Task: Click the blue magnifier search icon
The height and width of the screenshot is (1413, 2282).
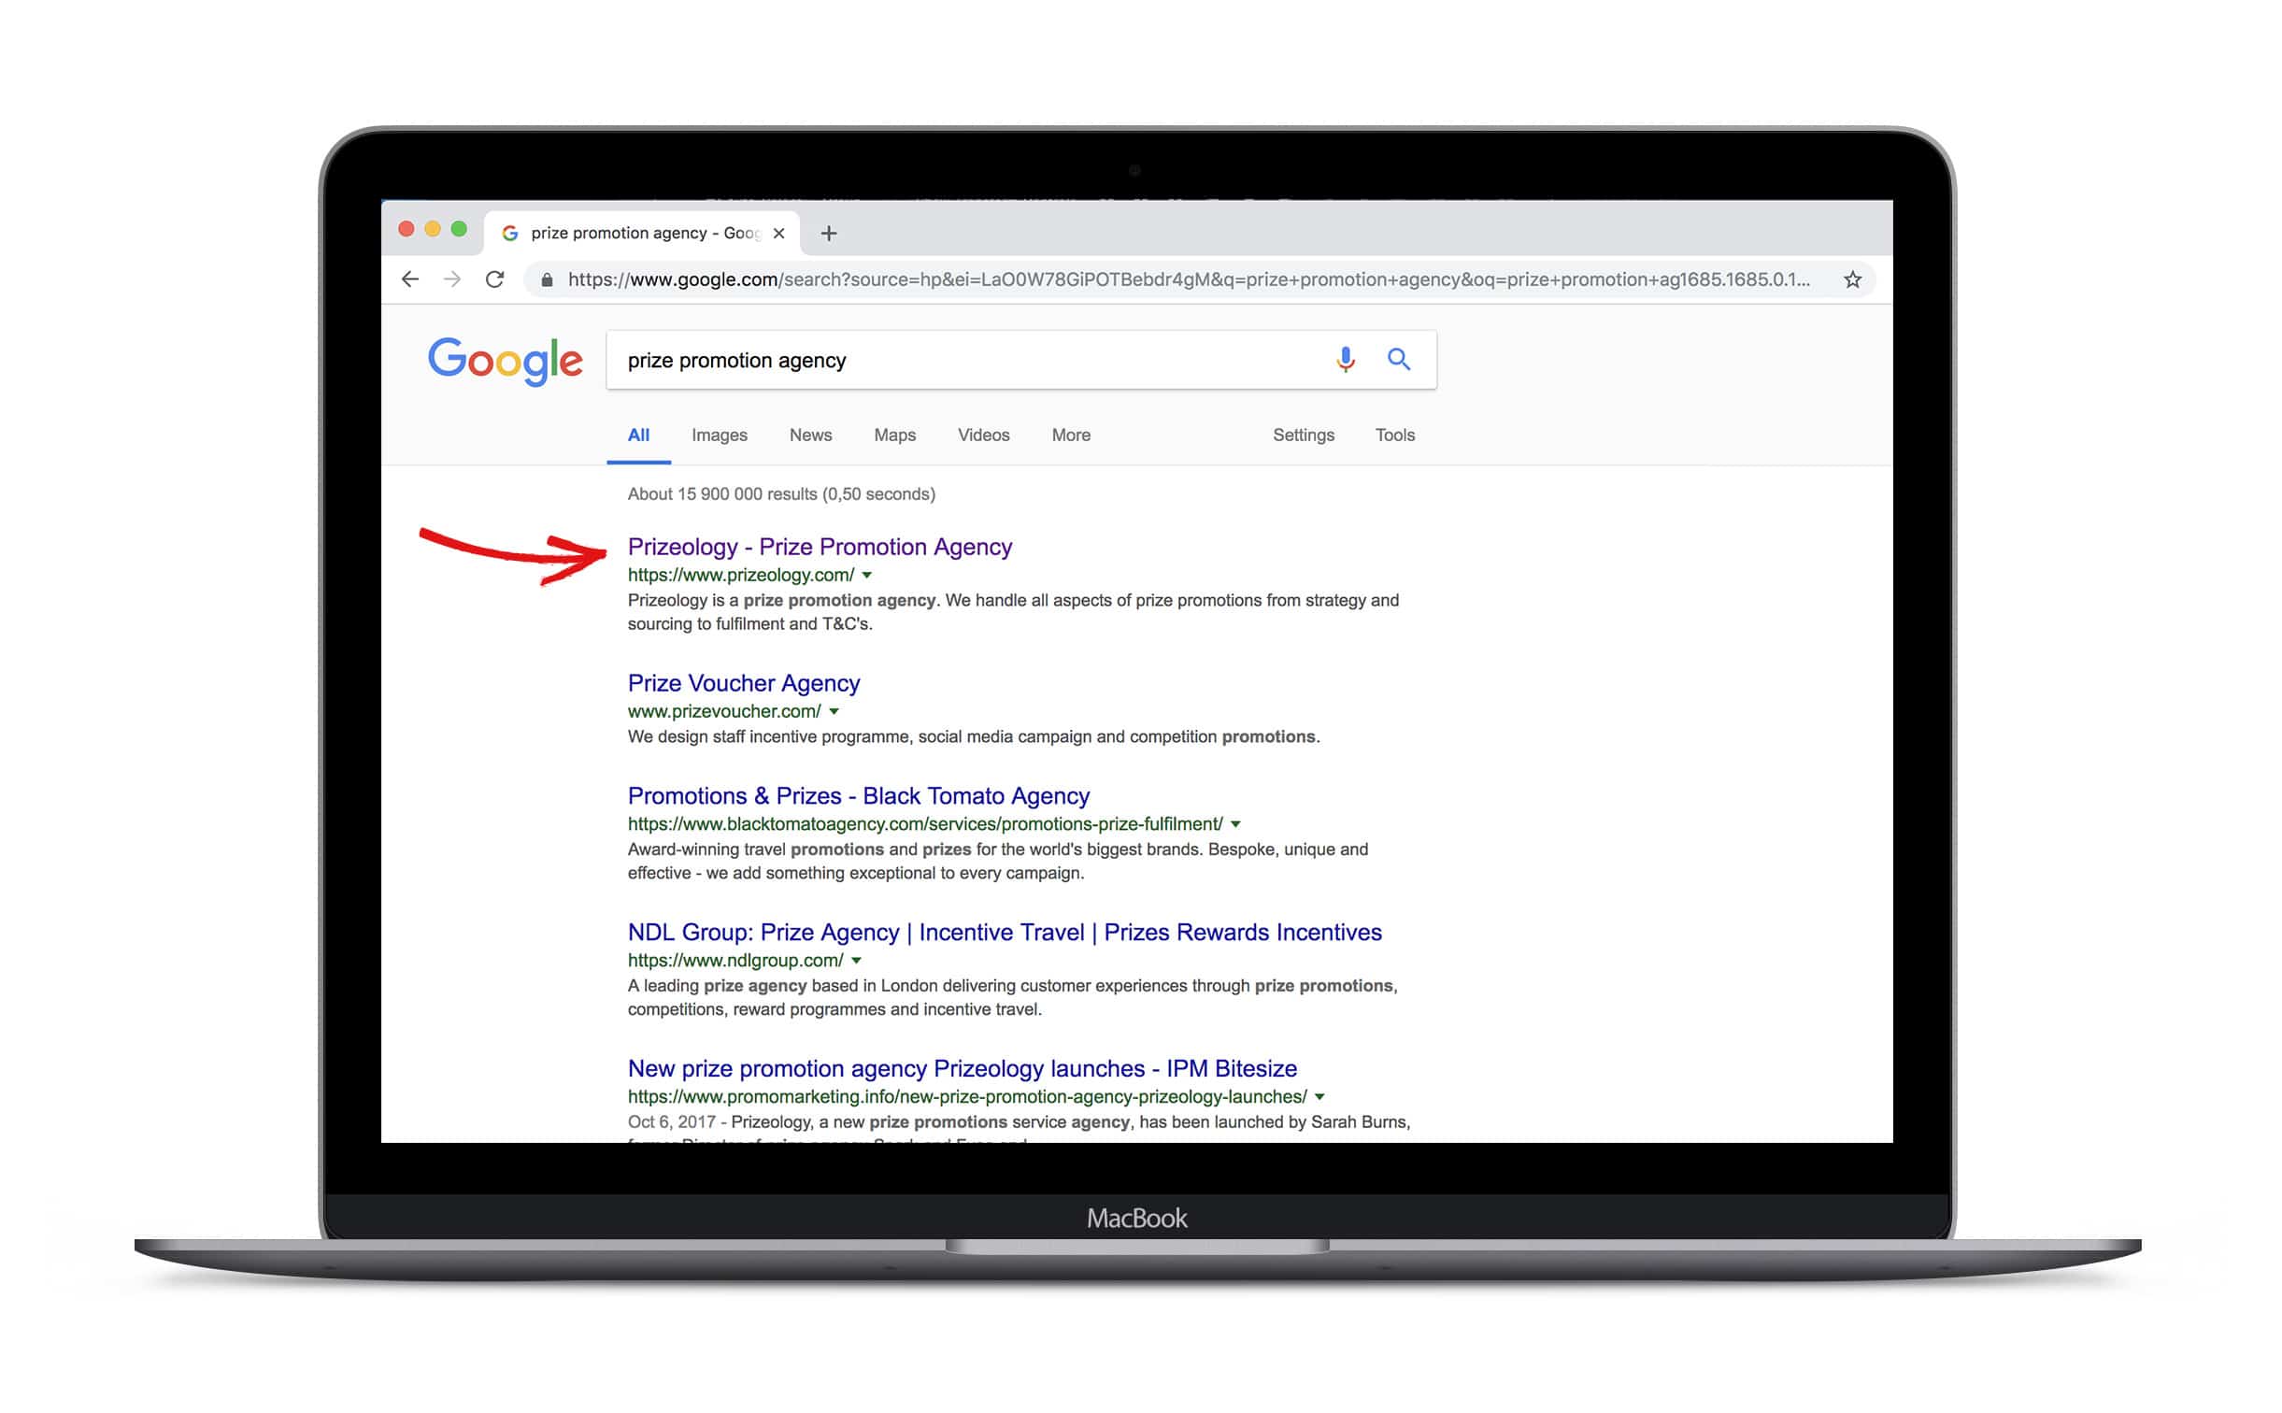Action: [x=1398, y=359]
